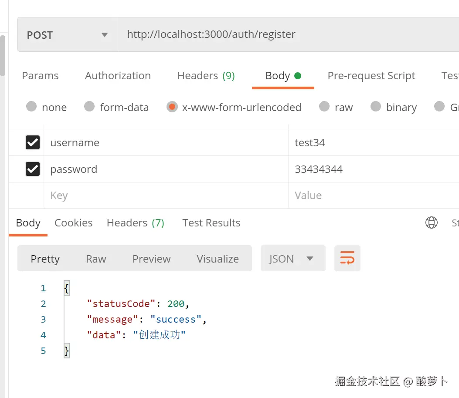Uncheck the password parameter checkbox
The width and height of the screenshot is (459, 398).
click(x=33, y=169)
